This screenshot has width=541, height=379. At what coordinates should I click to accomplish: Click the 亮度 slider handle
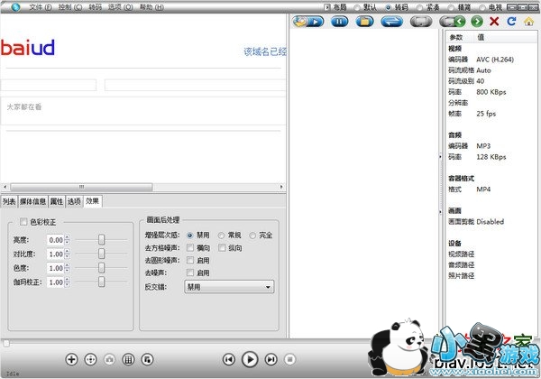point(101,239)
